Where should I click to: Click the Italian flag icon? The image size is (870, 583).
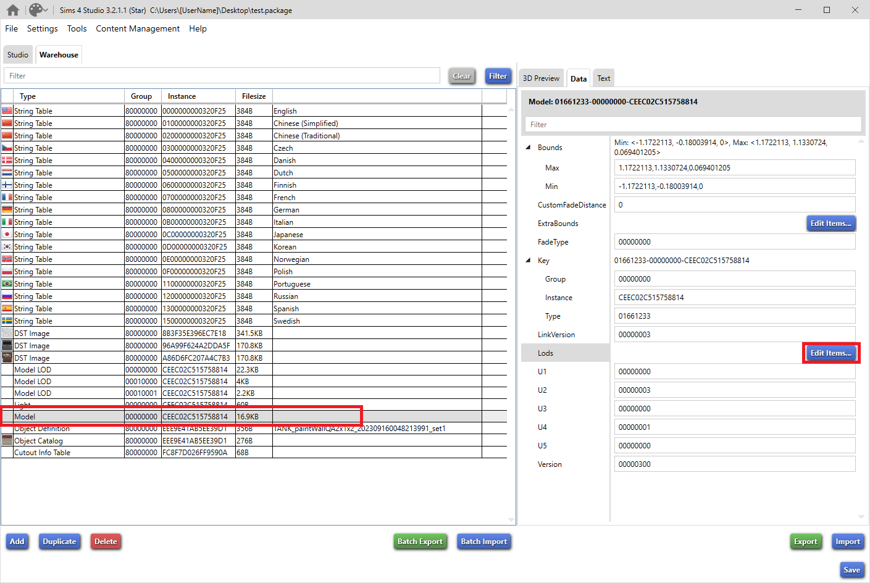click(7, 222)
